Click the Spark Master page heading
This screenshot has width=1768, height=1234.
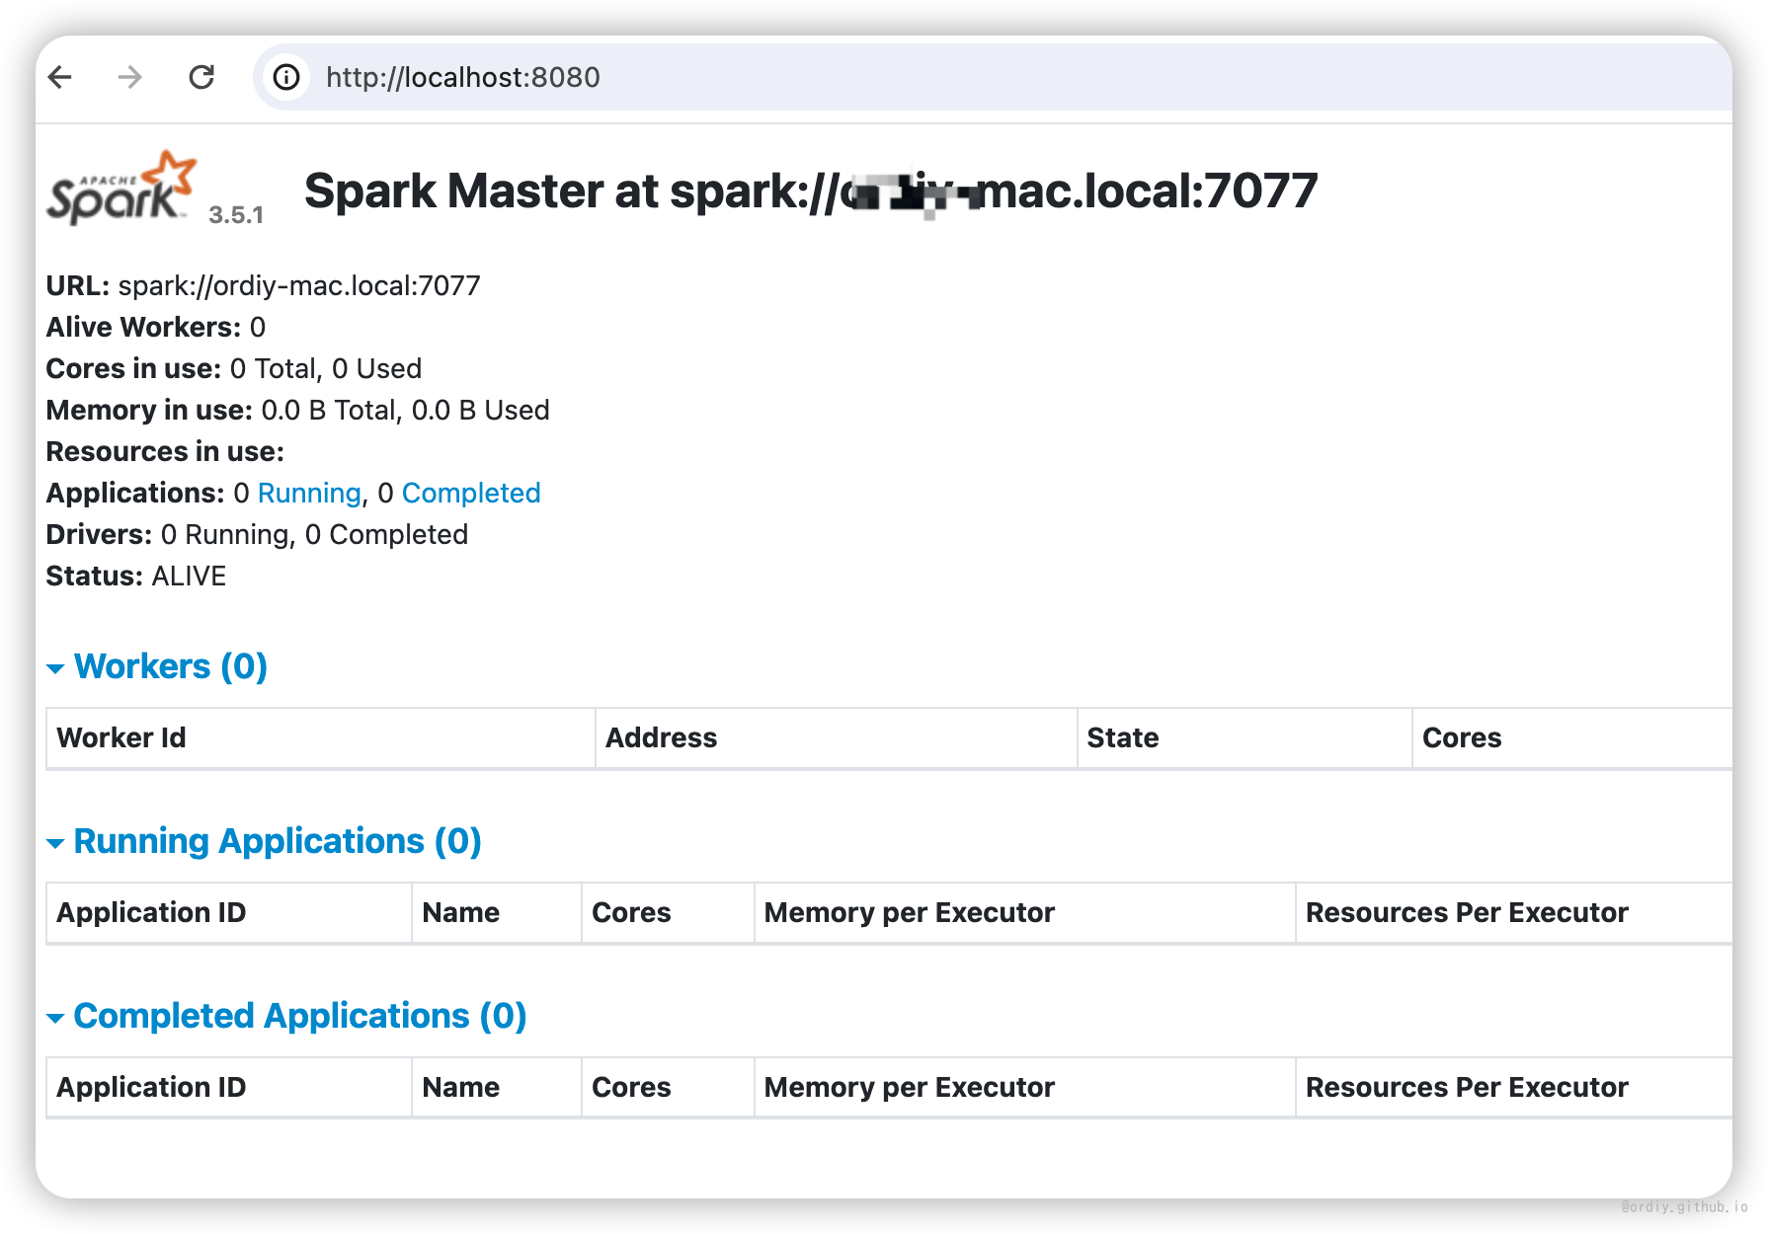[x=811, y=191]
